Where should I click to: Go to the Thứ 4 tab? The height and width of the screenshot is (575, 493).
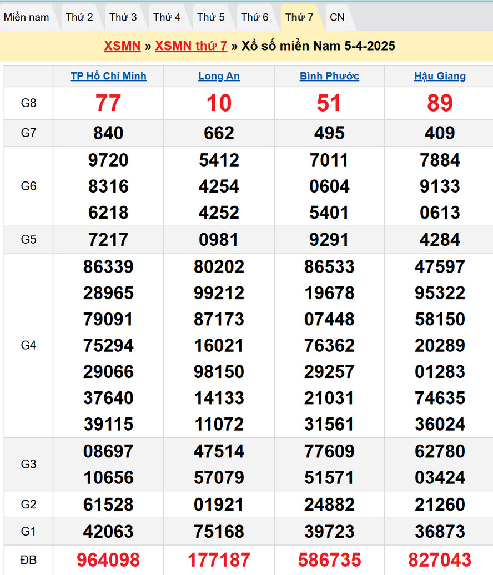click(167, 17)
